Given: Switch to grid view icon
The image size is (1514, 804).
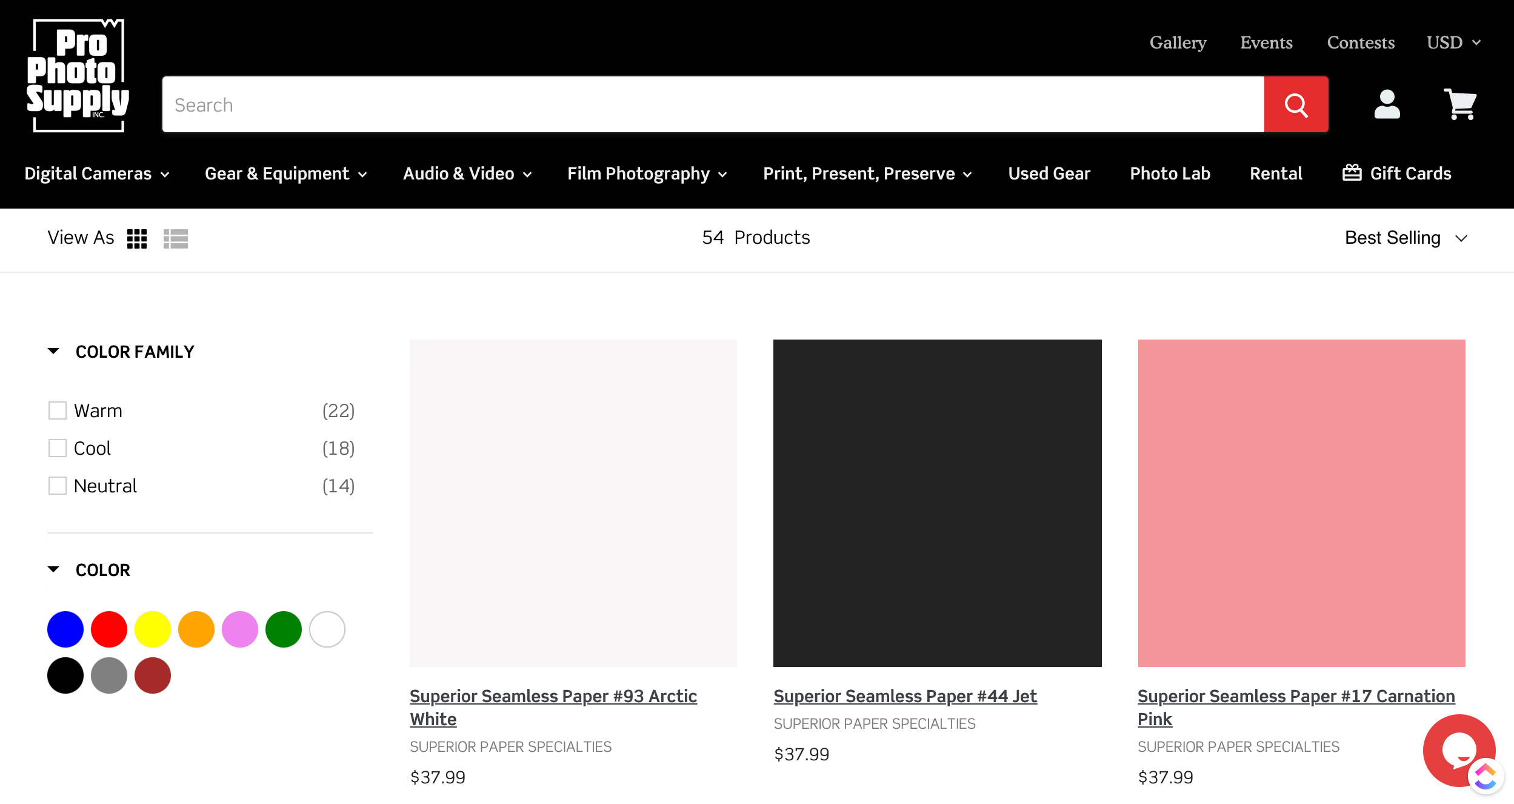Looking at the screenshot, I should pos(137,238).
